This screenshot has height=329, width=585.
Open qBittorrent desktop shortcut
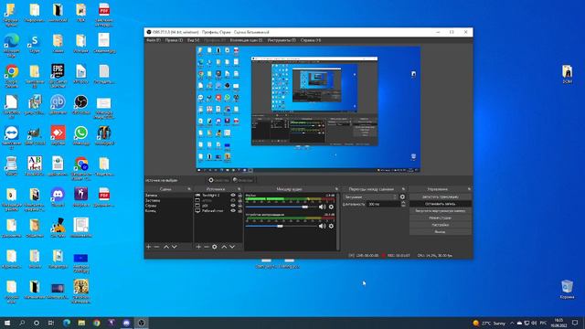click(58, 104)
